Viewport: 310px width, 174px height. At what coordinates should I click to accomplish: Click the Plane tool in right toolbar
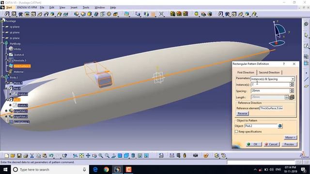click(306, 86)
